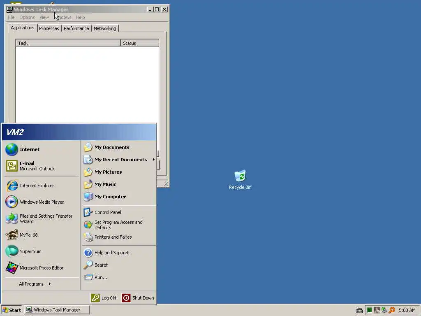Click the Search magnifier icon

point(88,265)
